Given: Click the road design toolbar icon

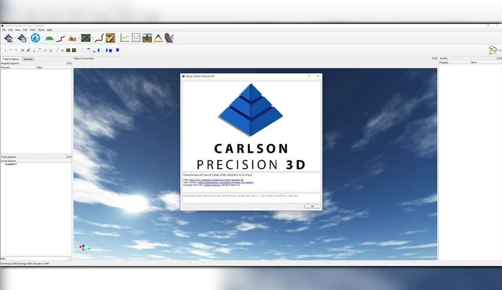Looking at the screenshot, I should [169, 38].
